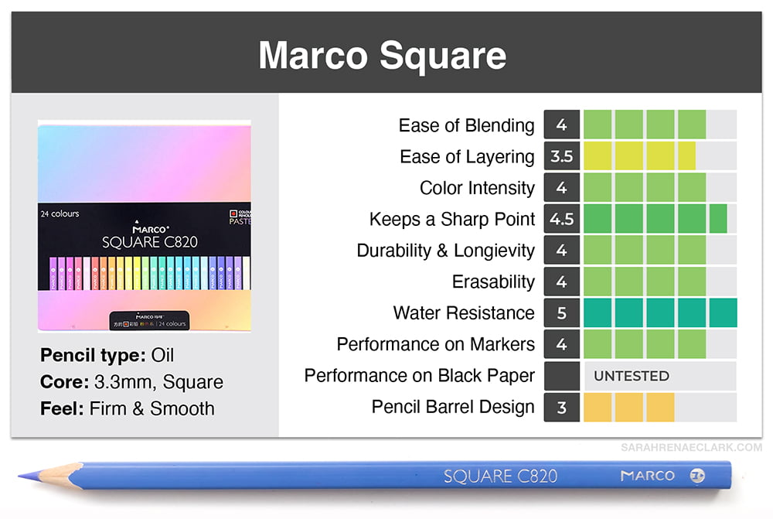Click the fifth teal Water Resistance bar segment

click(724, 312)
